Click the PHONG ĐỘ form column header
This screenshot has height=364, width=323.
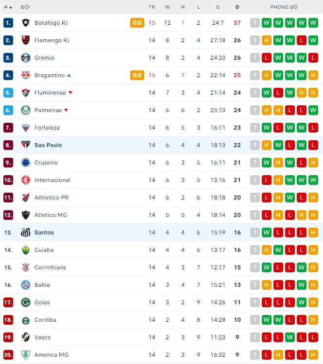(x=284, y=7)
